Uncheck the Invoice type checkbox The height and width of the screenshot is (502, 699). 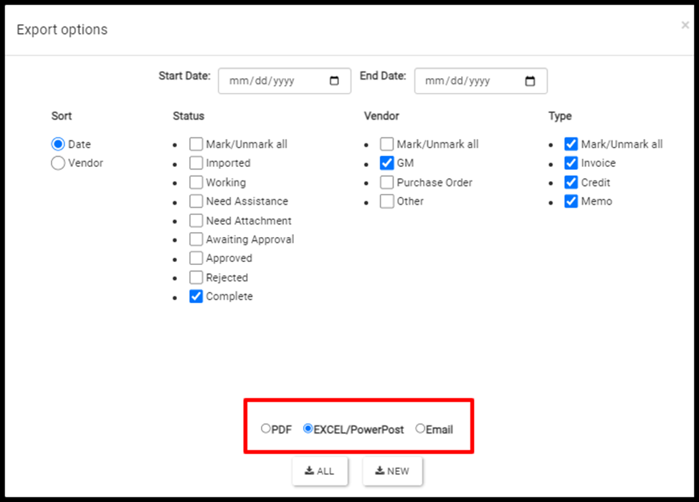[571, 163]
